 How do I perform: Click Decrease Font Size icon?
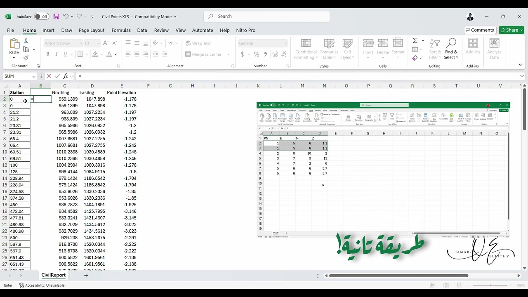(x=115, y=43)
